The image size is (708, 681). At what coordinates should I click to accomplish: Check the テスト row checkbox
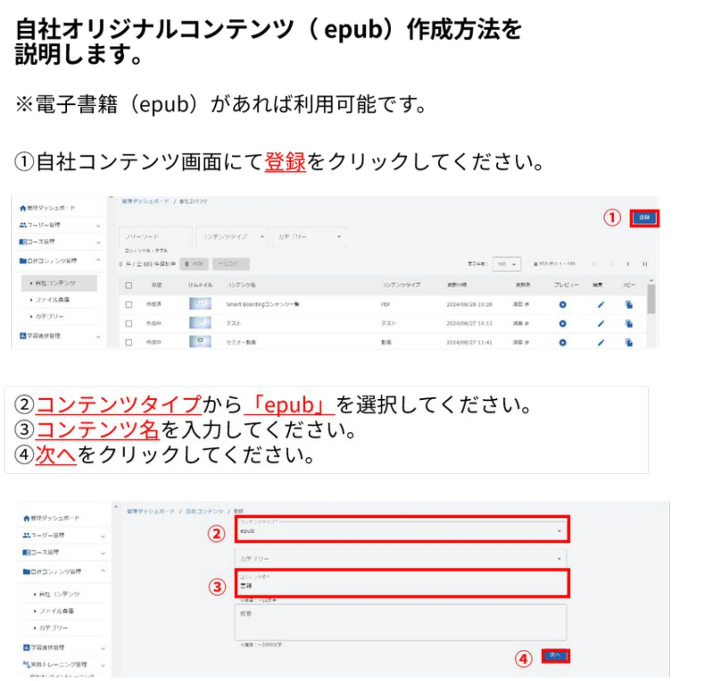point(129,323)
